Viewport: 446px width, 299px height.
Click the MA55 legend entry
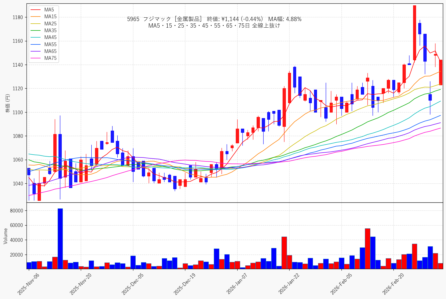(x=43, y=44)
